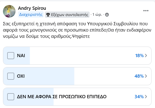Click the filled progress bar of the ΟΧΙ option
This screenshot has height=108, width=155.
(39, 76)
